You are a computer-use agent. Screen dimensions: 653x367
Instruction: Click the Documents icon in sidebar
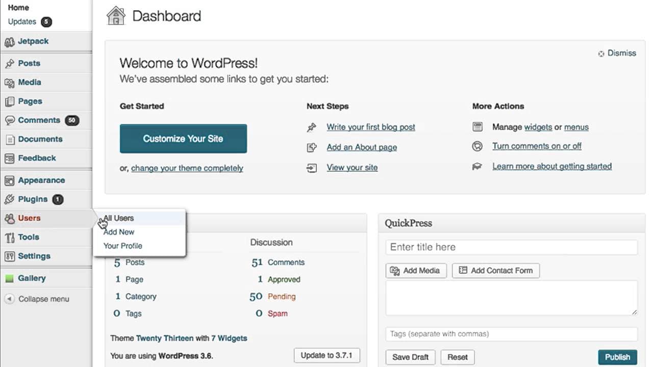point(9,139)
